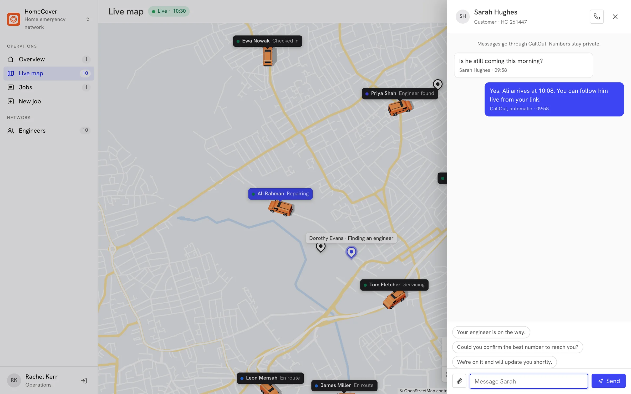Click the black job pin below Dorothy Evans label

pyautogui.click(x=320, y=247)
